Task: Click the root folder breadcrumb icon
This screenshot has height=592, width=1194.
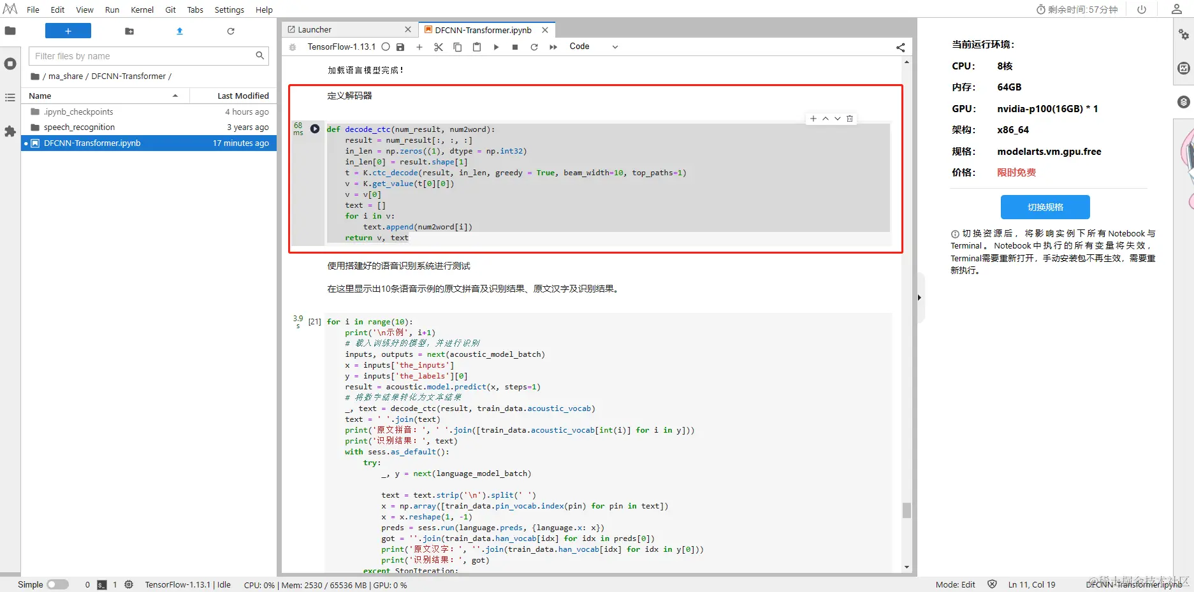Action: (x=35, y=76)
